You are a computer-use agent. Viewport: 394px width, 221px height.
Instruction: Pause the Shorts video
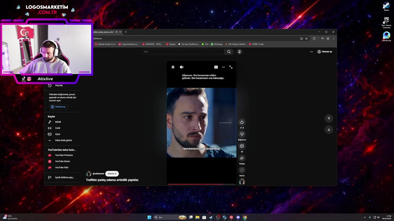click(173, 67)
